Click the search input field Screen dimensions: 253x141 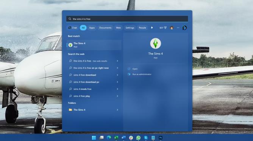coord(127,19)
